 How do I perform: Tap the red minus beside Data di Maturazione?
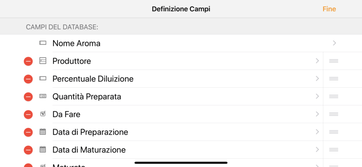point(28,150)
